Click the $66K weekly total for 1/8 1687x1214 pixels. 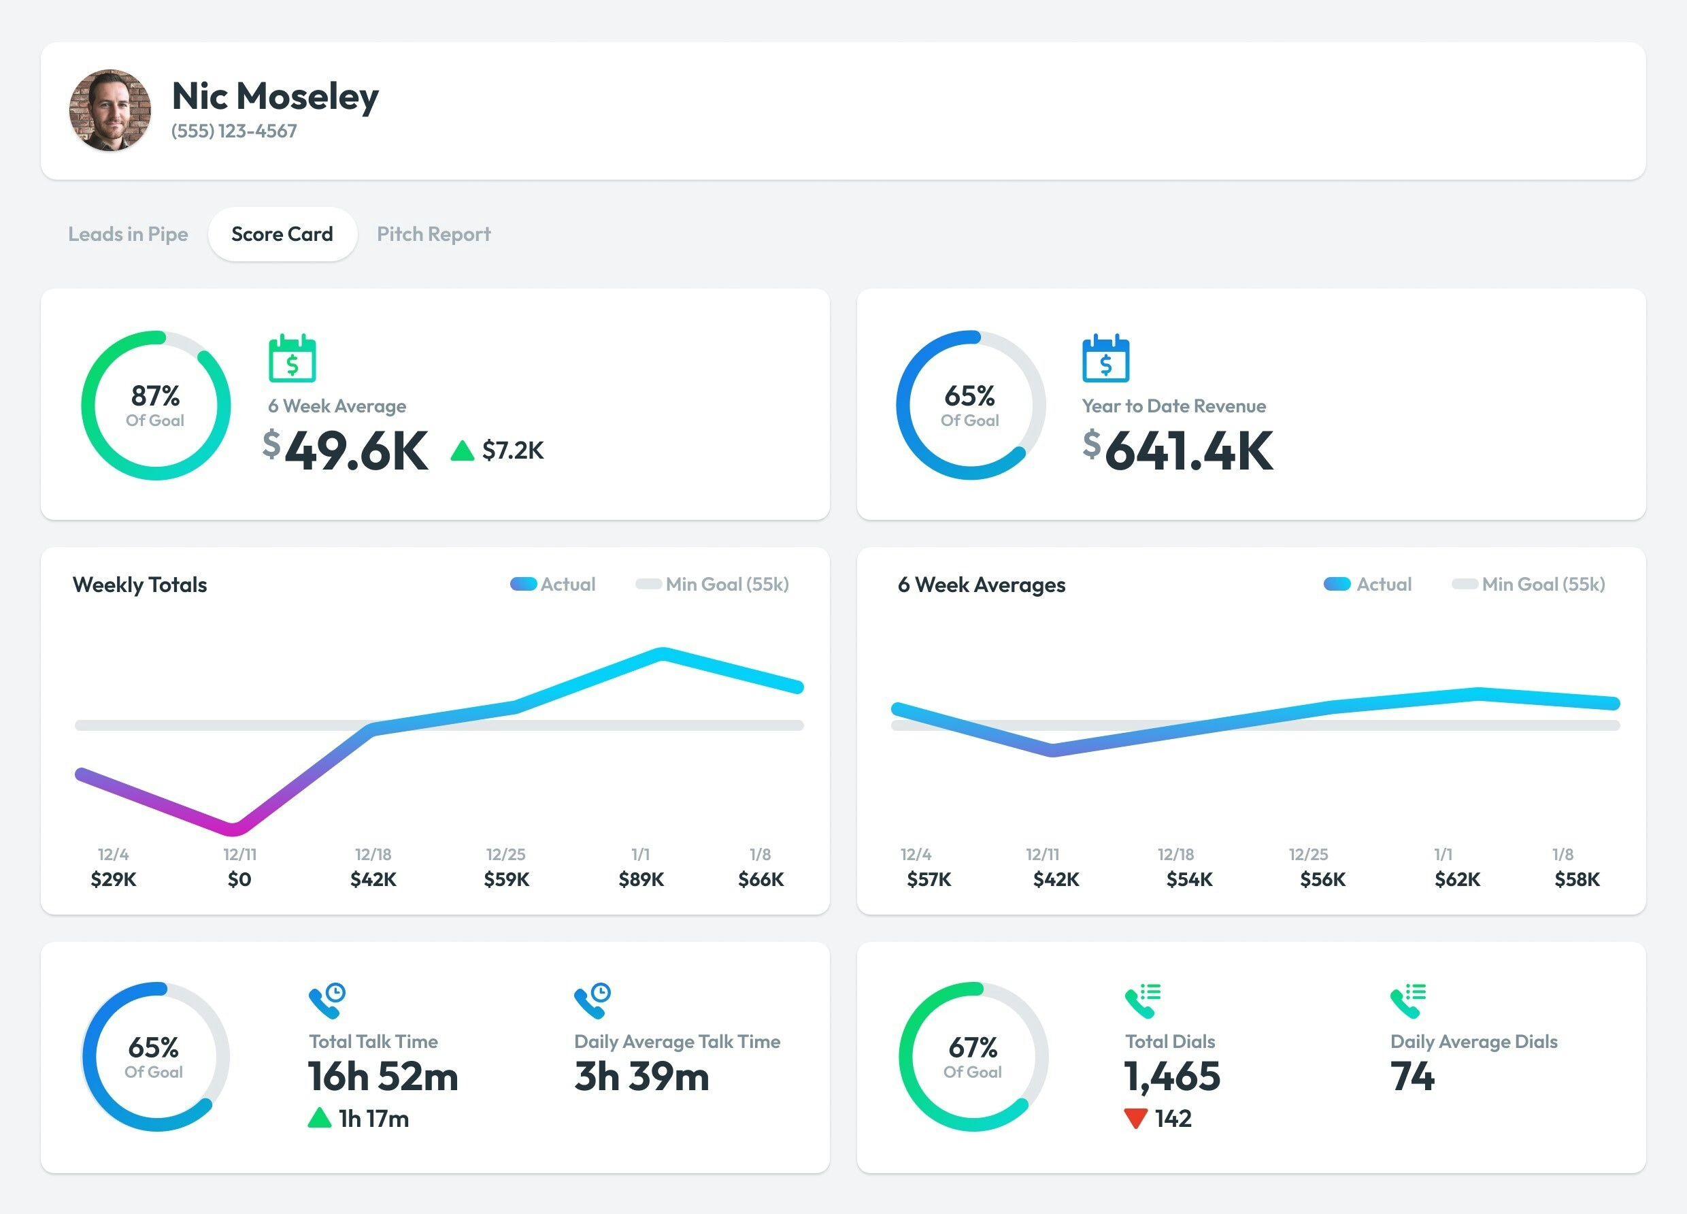(761, 879)
